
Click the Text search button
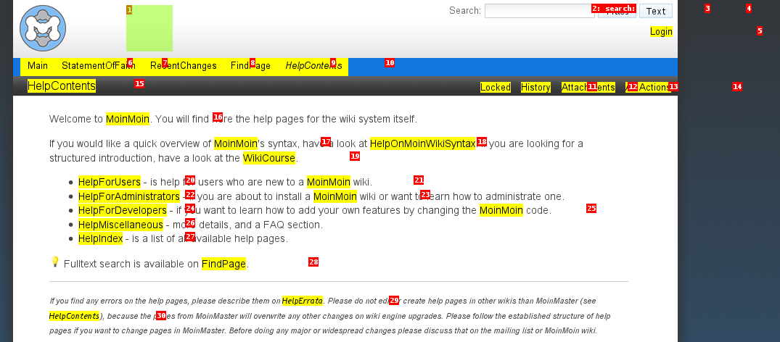pos(656,11)
